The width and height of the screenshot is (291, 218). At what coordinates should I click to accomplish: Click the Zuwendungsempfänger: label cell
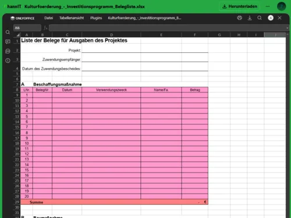click(62, 59)
